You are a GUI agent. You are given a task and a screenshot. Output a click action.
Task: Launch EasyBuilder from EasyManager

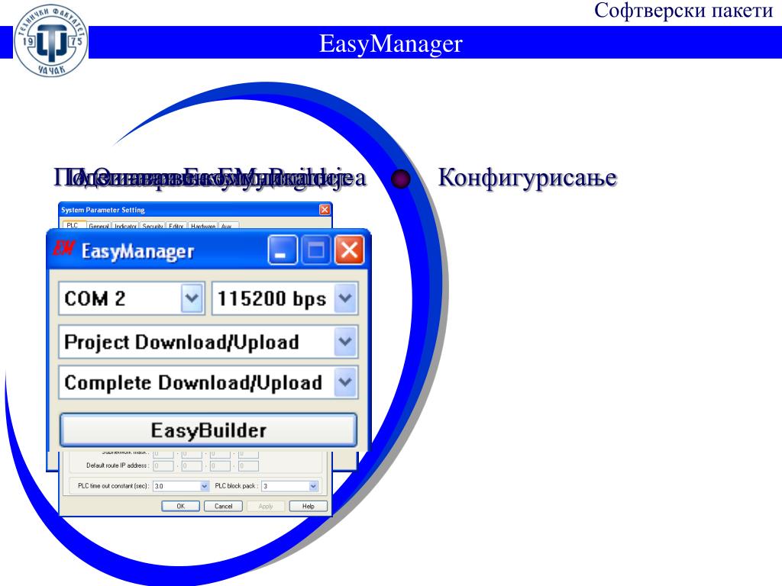pos(208,430)
